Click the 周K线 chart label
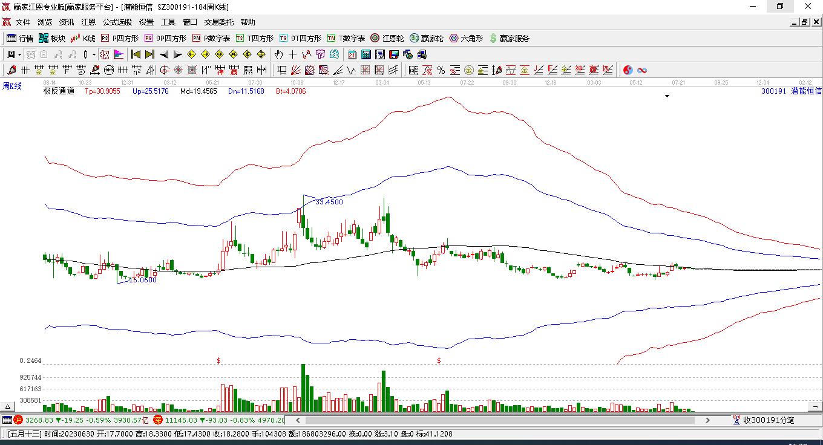 tap(12, 86)
